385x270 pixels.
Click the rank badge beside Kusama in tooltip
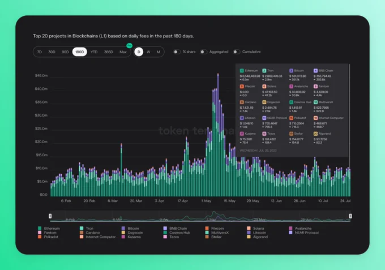click(242, 133)
